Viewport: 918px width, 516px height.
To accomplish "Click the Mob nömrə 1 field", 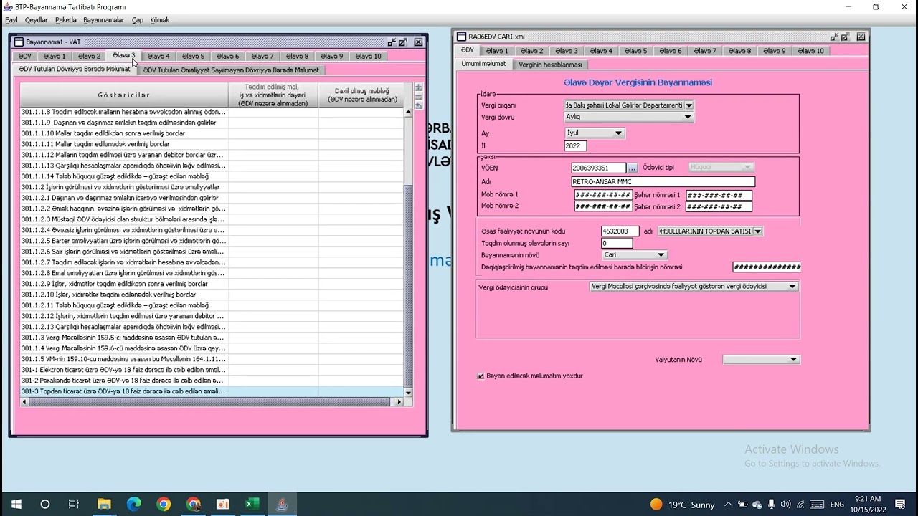I will (x=603, y=195).
